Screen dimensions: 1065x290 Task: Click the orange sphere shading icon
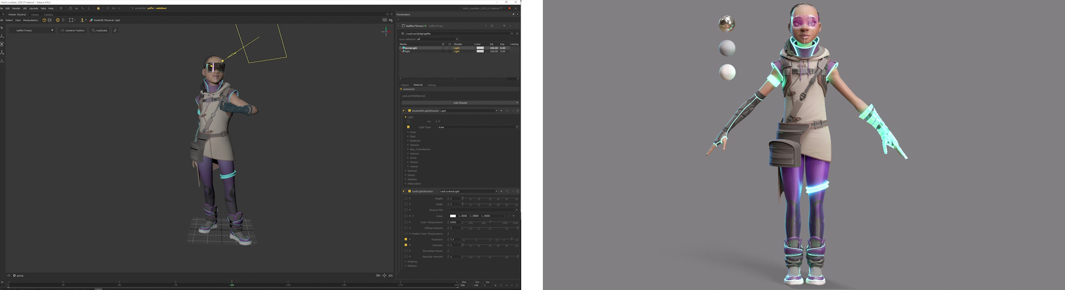click(58, 20)
